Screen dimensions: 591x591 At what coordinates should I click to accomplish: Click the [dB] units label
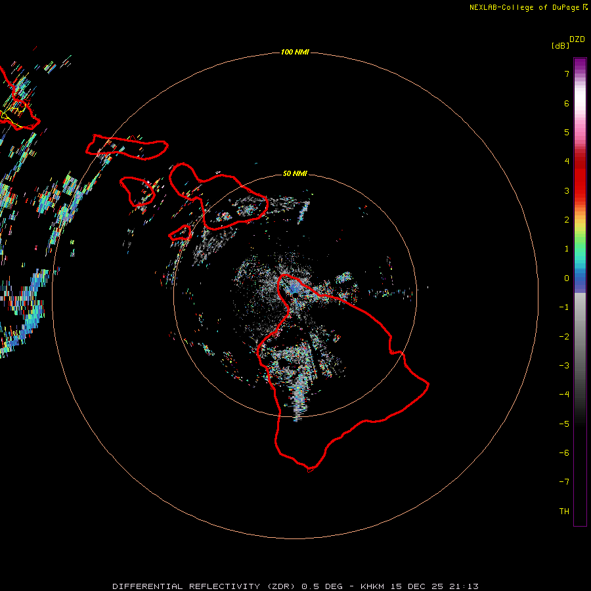560,45
